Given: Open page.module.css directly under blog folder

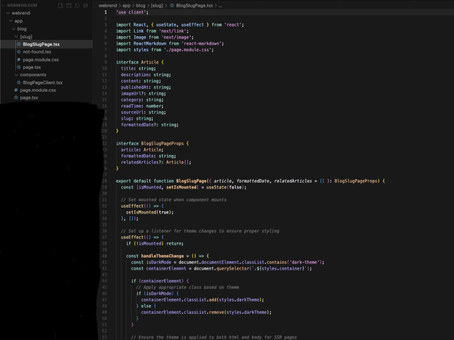Looking at the screenshot, I should pos(38,90).
